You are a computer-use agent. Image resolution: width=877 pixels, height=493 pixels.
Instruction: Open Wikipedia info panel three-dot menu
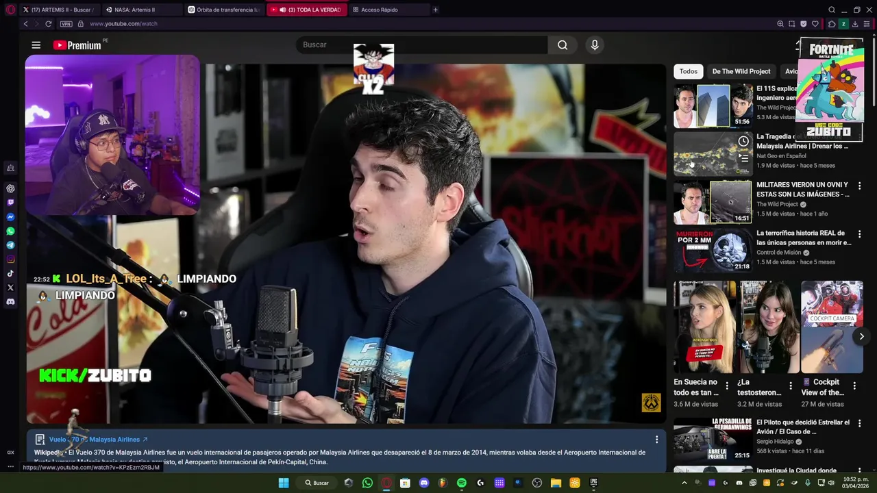coord(656,440)
